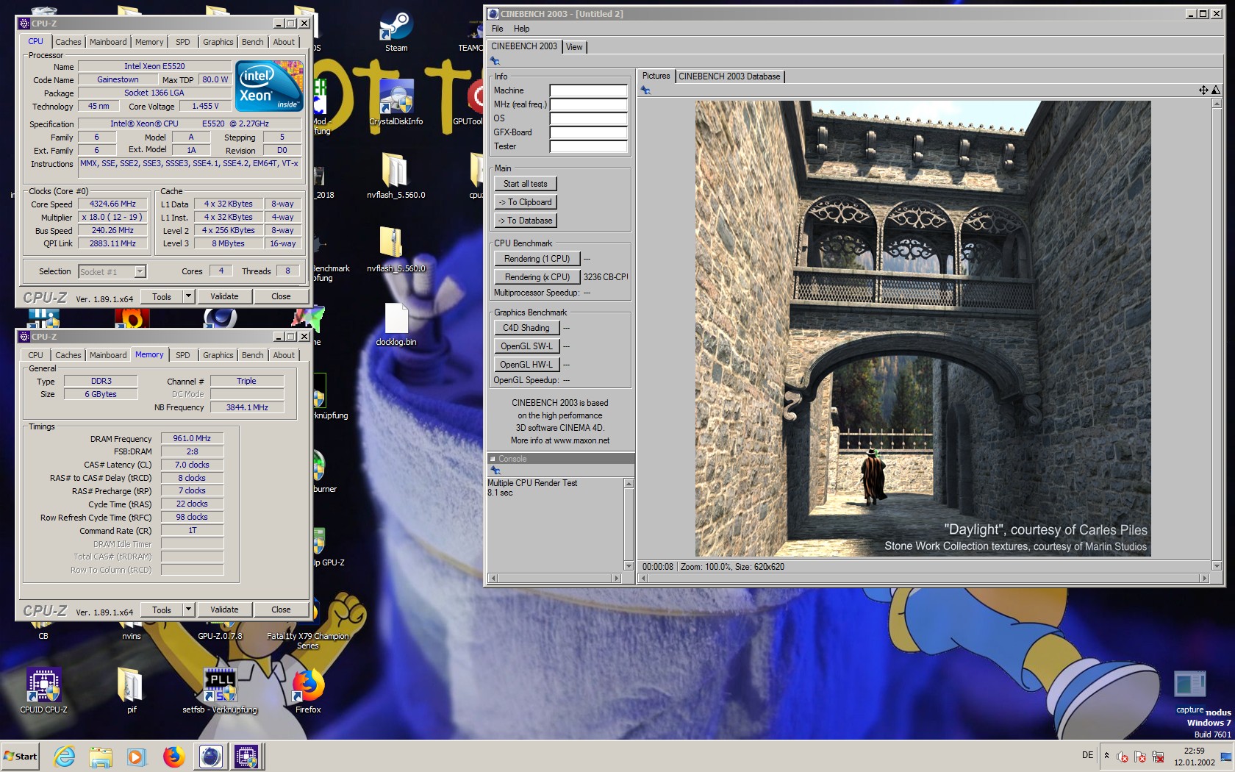The height and width of the screenshot is (772, 1235).
Task: Open Windows Explorer from the taskbar
Action: pyautogui.click(x=101, y=757)
